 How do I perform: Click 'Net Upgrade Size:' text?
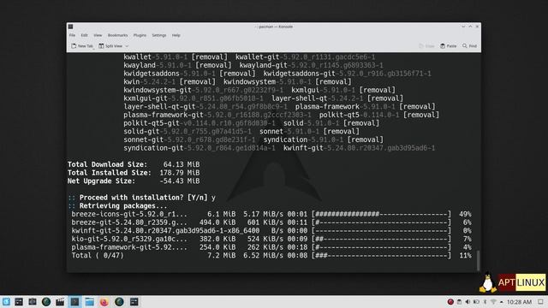pyautogui.click(x=101, y=181)
